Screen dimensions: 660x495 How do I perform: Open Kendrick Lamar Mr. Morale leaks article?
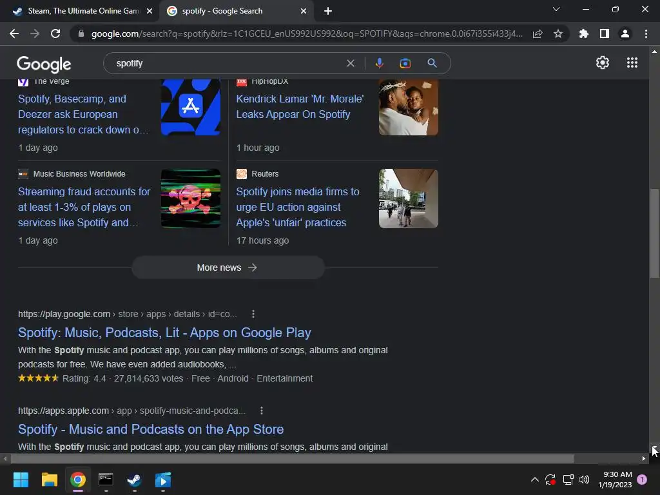tap(300, 106)
